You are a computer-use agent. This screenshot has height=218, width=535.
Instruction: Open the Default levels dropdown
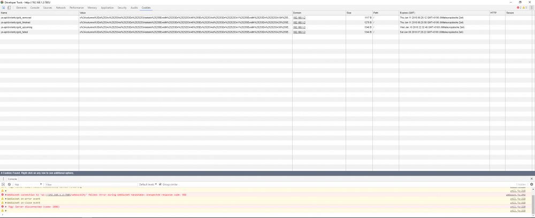148,184
